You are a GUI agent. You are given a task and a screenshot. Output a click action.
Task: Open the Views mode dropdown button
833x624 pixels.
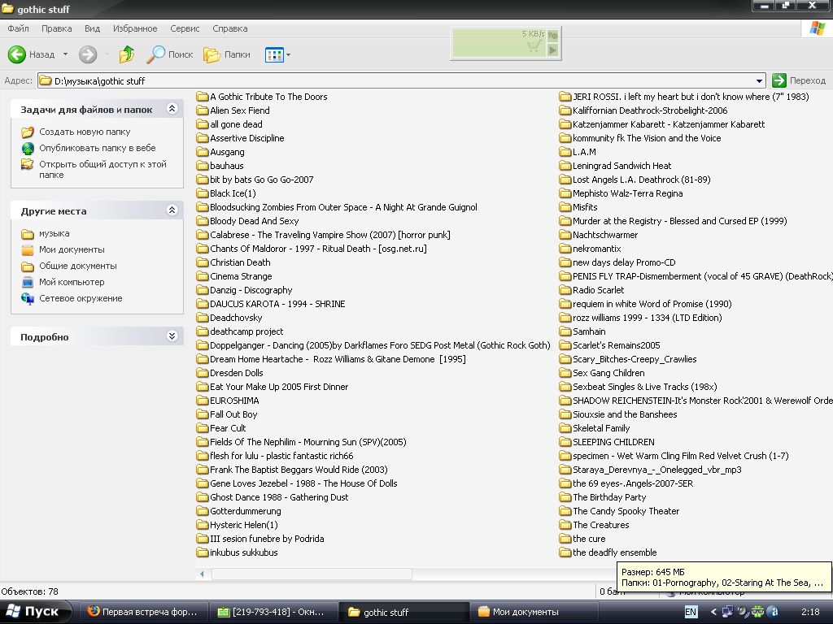pos(278,54)
